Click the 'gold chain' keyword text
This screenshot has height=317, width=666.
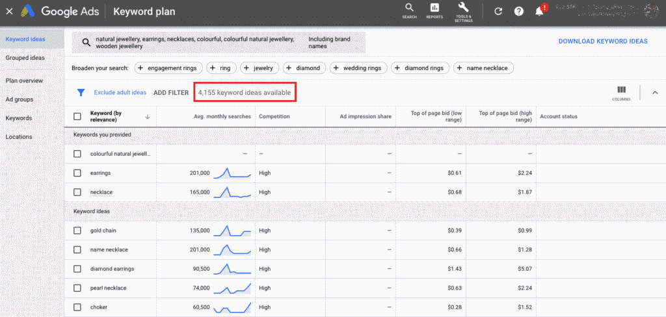103,231
